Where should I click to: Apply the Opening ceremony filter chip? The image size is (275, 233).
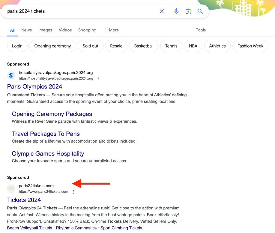(52, 46)
